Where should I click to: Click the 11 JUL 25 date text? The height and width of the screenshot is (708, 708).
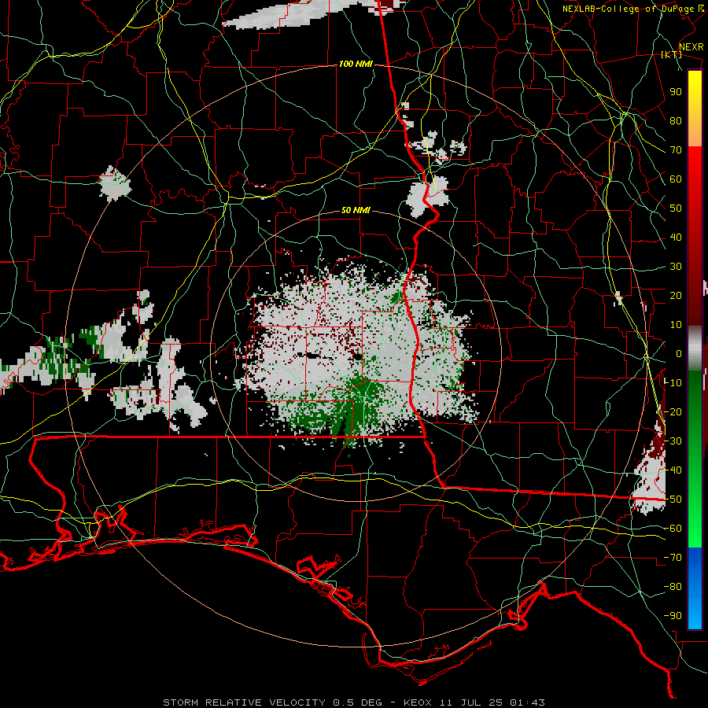(471, 702)
